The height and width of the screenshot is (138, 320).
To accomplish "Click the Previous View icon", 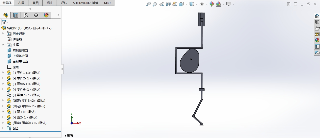I will [162, 4].
